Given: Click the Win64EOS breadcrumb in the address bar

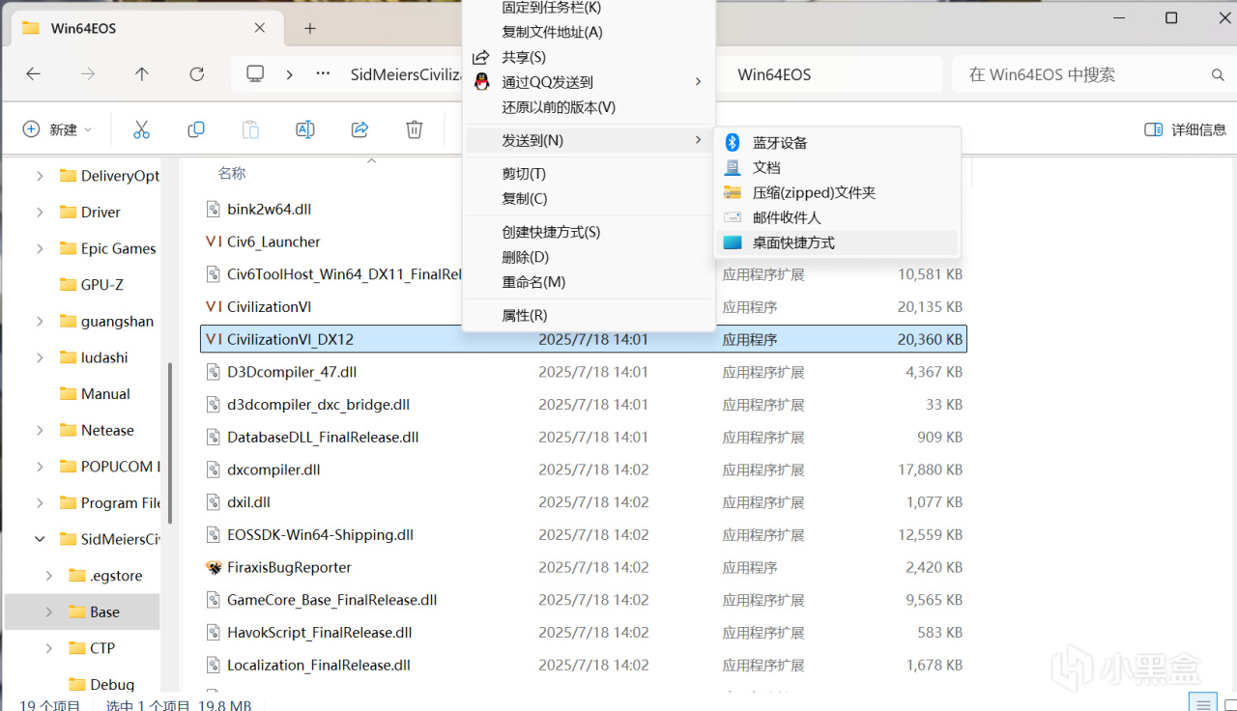Looking at the screenshot, I should (x=774, y=74).
